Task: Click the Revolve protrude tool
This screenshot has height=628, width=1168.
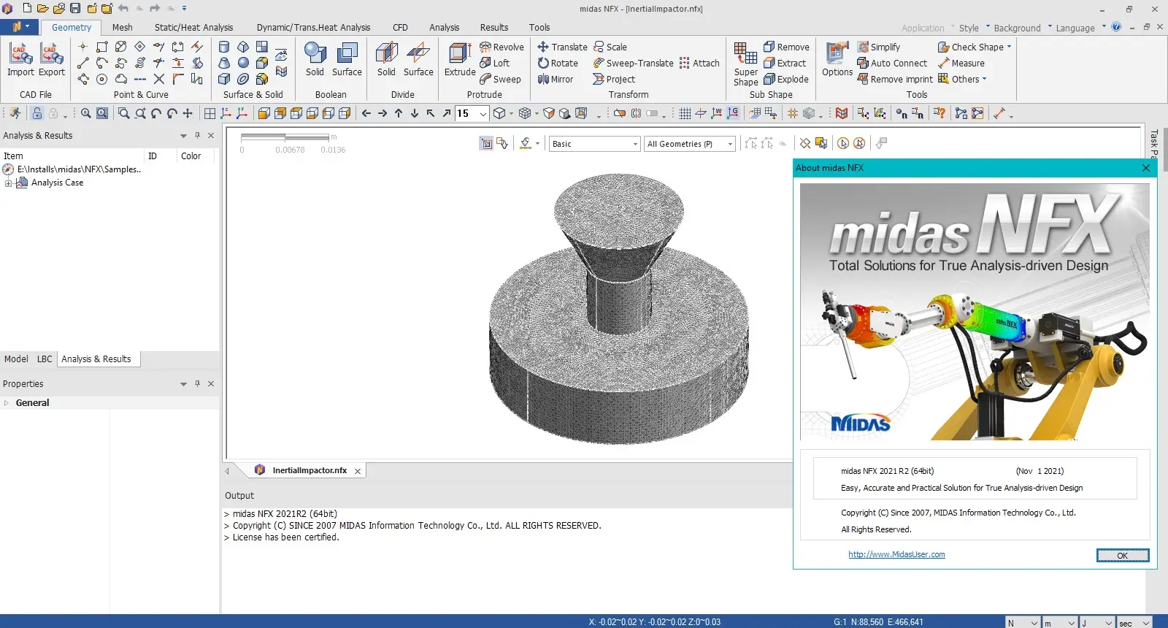Action: (x=502, y=47)
